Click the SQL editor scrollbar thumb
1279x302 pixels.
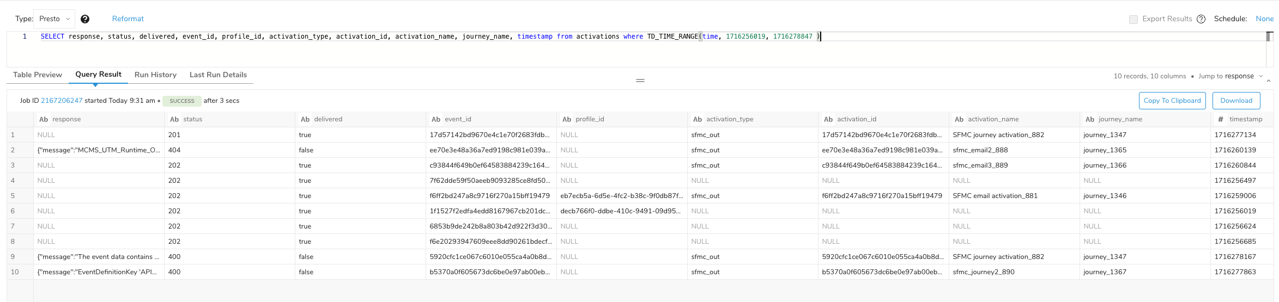coord(1269,37)
